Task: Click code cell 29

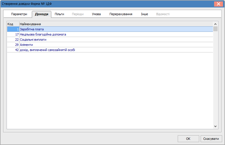Action: (x=13, y=45)
